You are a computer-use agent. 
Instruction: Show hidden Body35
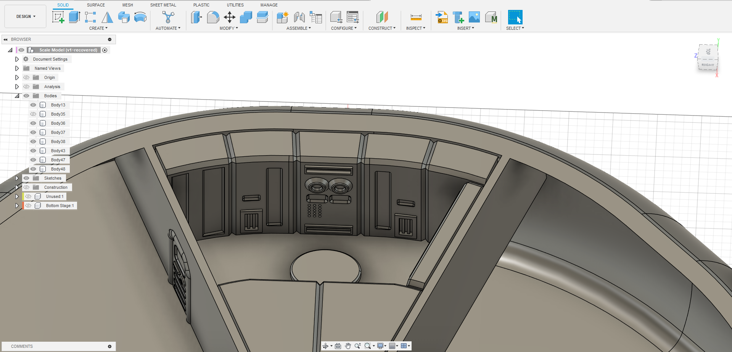click(33, 114)
